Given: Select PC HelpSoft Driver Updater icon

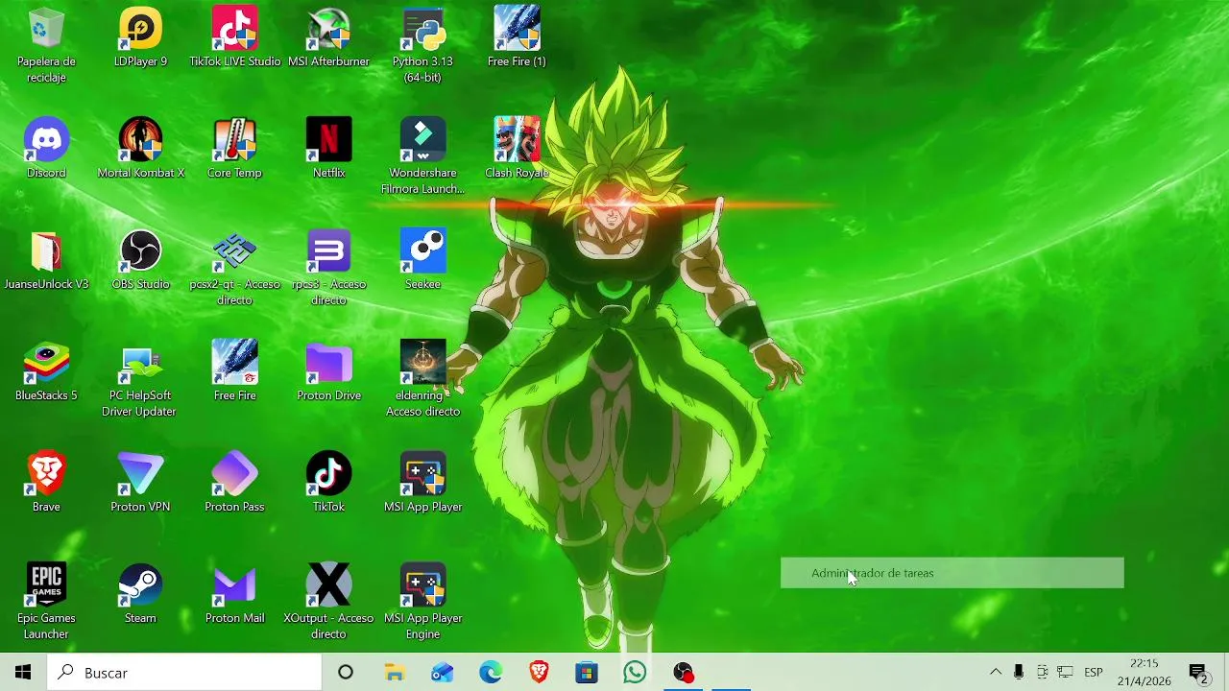Looking at the screenshot, I should tap(140, 379).
